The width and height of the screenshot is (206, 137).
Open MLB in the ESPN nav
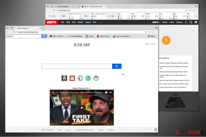point(74,22)
